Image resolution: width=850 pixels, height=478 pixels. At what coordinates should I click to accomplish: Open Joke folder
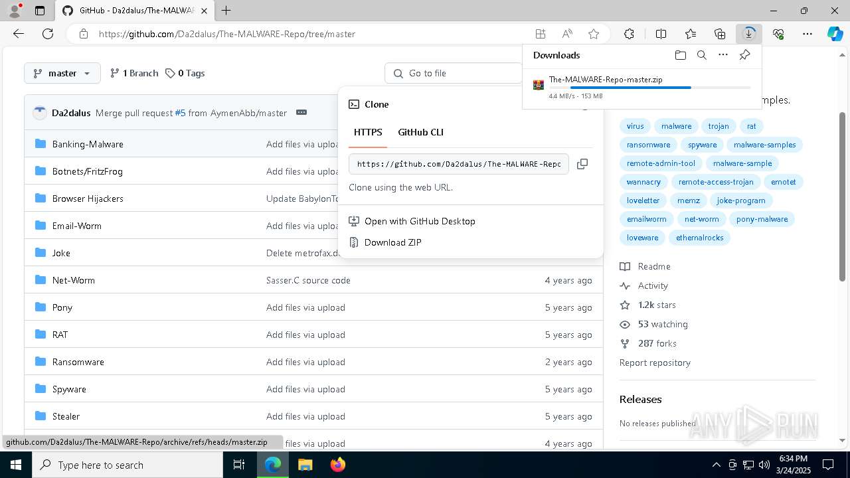pos(61,253)
